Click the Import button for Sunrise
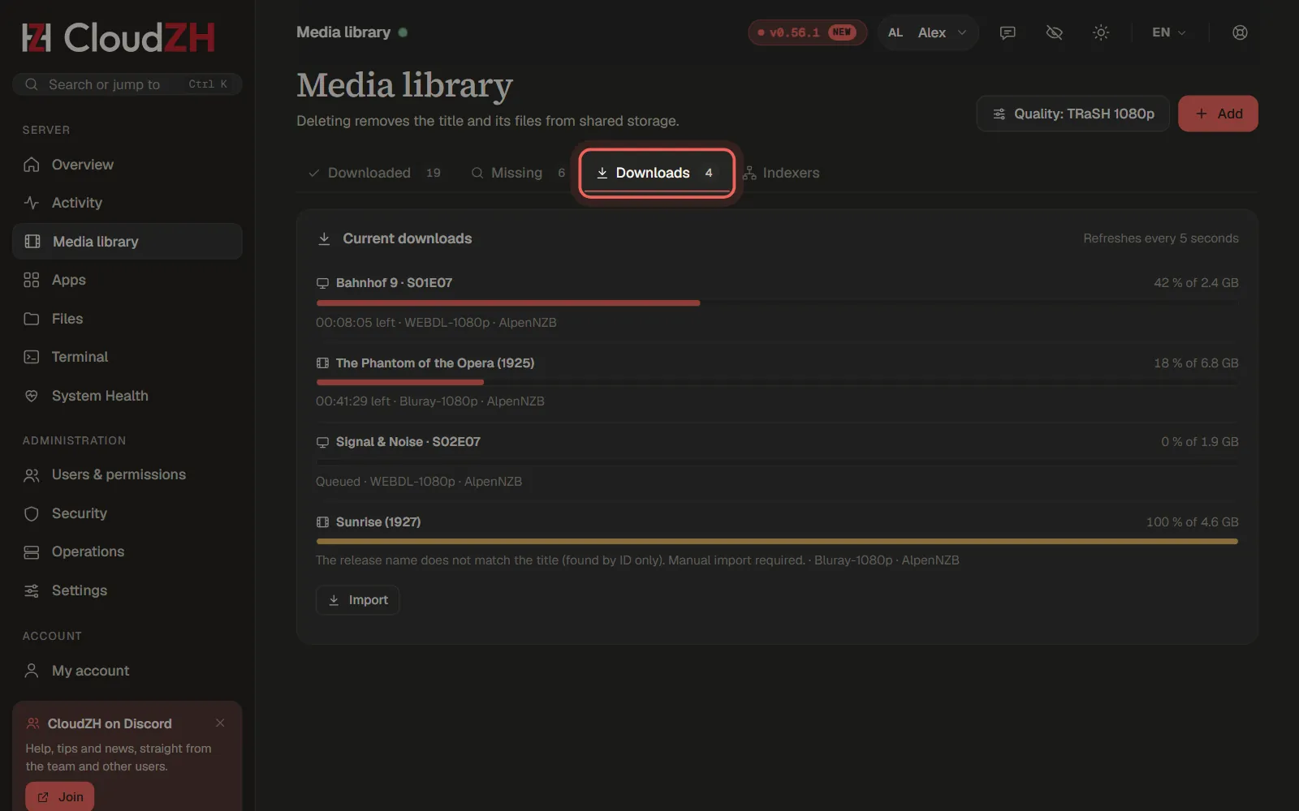Image resolution: width=1299 pixels, height=811 pixels. pos(357,600)
